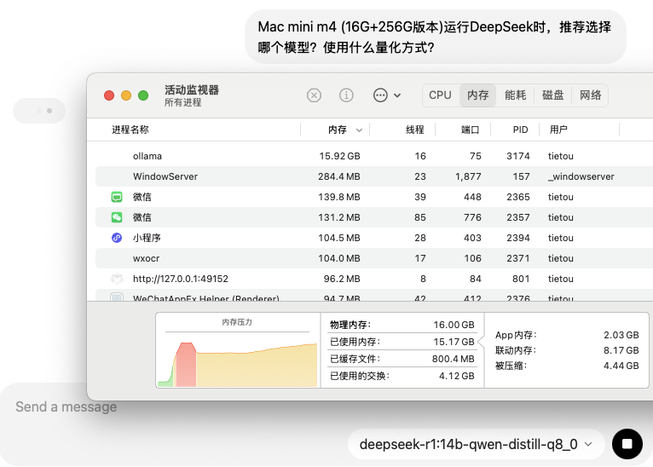Click the typing indicator bubble in chat
The width and height of the screenshot is (653, 467).
coord(39,111)
